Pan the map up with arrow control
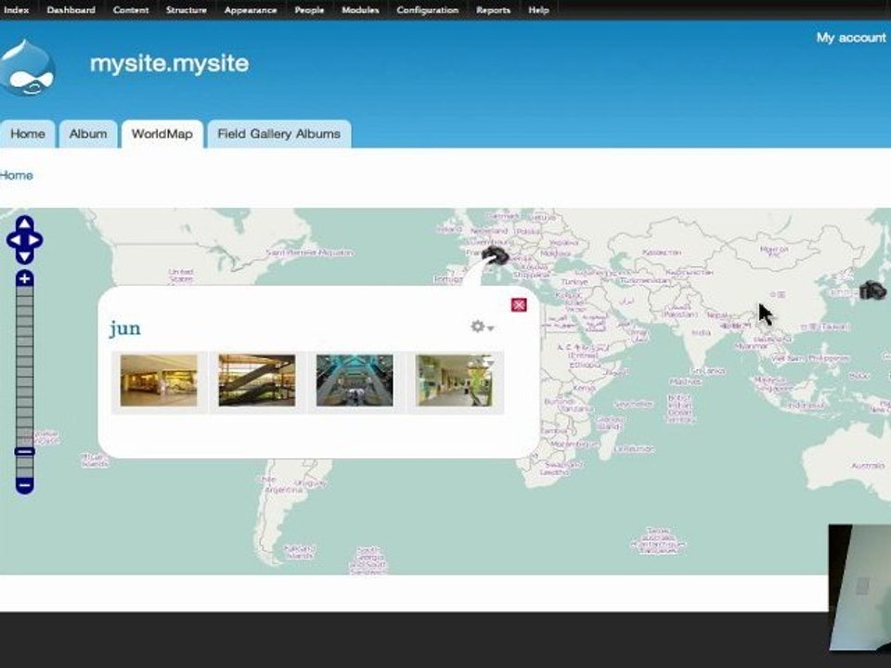Viewport: 891px width, 668px height. click(x=24, y=225)
